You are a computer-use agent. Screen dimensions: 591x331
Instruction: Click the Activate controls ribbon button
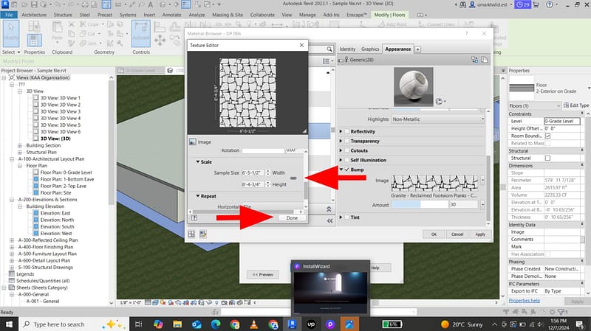(141, 35)
